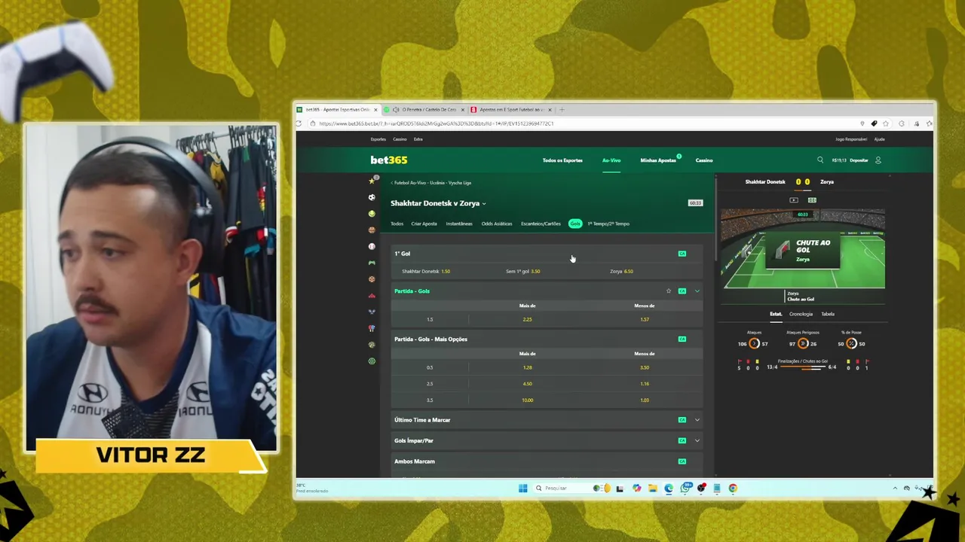Select the Todos market filter
The height and width of the screenshot is (542, 965).
tap(397, 224)
